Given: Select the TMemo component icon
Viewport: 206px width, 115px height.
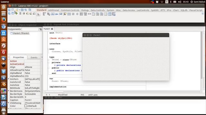Looking at the screenshot, I should pos(65,14).
